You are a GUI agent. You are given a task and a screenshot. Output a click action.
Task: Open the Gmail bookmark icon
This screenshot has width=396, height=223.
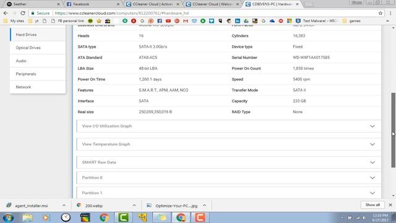(x=186, y=21)
